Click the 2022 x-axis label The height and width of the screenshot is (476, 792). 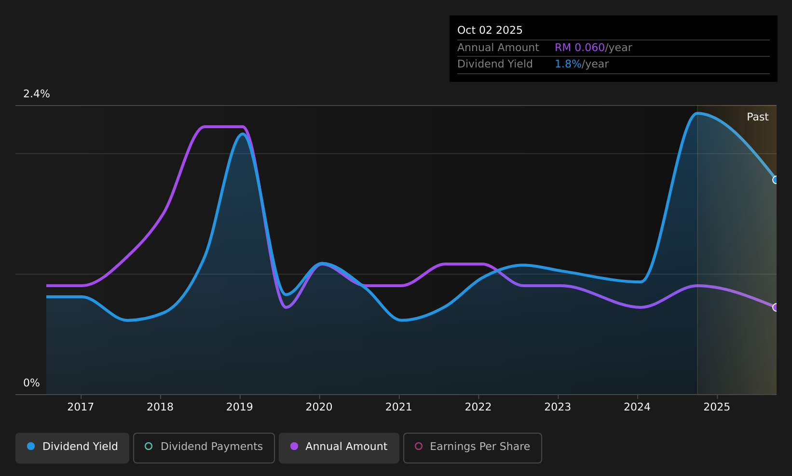coord(478,407)
